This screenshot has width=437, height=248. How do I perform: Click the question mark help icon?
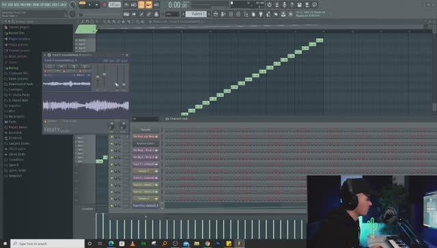point(292,5)
